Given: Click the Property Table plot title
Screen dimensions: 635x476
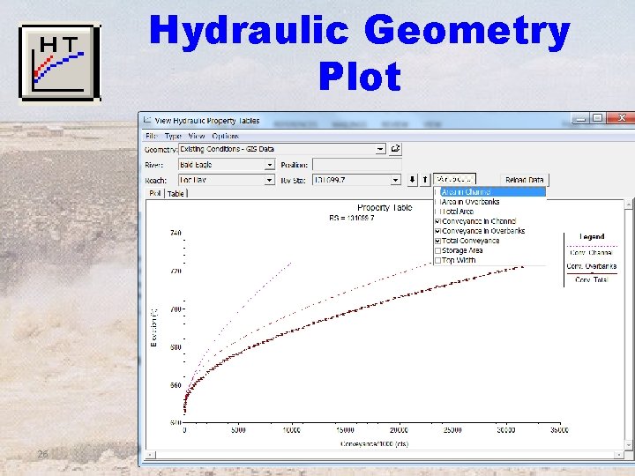Looking at the screenshot, I should click(385, 208).
